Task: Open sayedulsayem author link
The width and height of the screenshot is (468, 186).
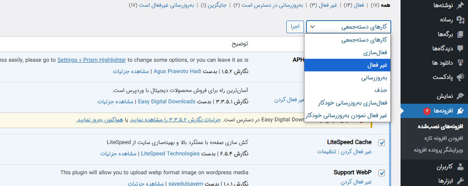Action: (186, 183)
